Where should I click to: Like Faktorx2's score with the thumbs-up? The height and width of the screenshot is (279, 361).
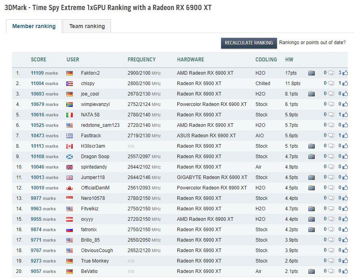(345, 73)
